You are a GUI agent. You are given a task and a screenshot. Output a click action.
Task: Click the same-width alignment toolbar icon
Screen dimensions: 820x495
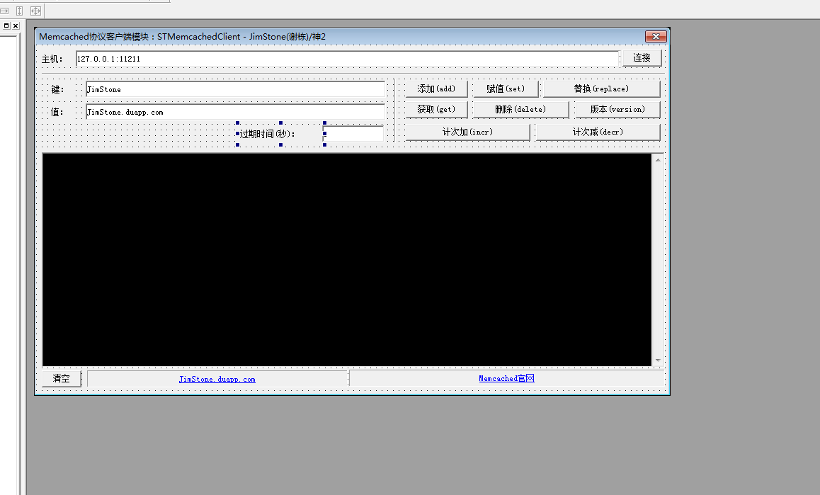click(4, 11)
